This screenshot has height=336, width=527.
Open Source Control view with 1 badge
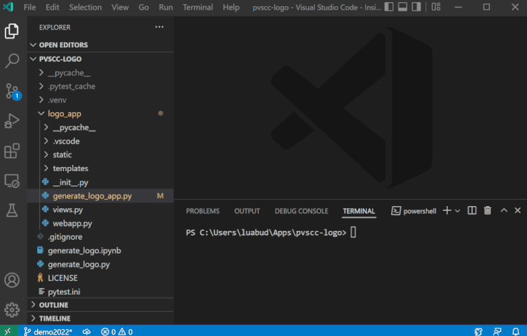point(13,91)
